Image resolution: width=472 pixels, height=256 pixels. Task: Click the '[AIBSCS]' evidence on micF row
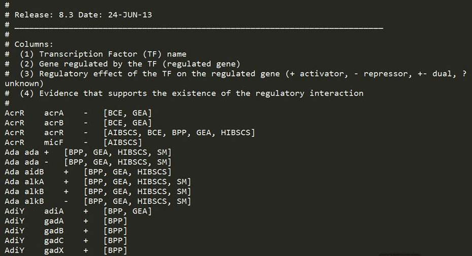click(122, 142)
